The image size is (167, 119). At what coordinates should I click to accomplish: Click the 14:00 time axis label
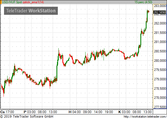(98, 112)
